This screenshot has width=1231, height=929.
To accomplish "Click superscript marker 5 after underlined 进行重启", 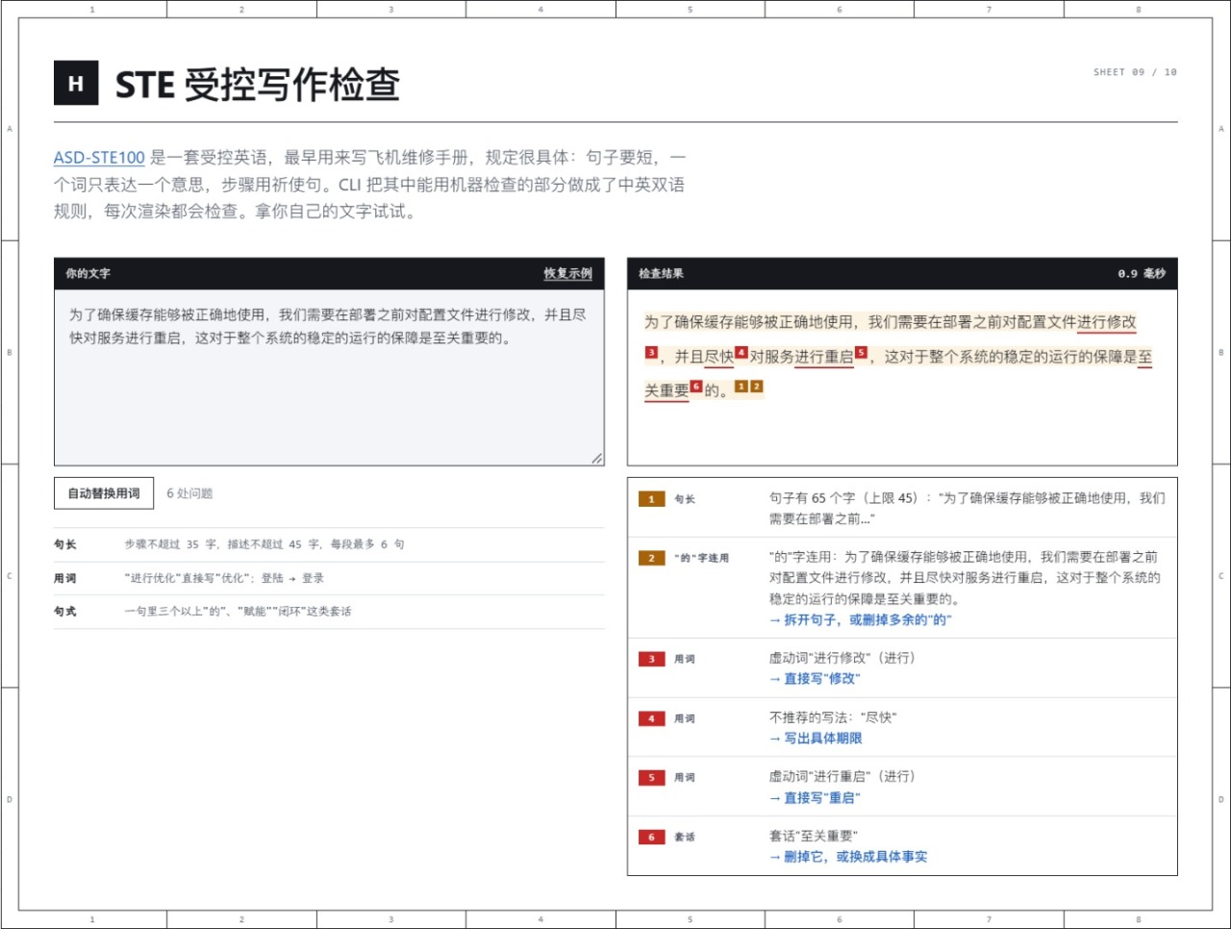I will click(x=861, y=353).
